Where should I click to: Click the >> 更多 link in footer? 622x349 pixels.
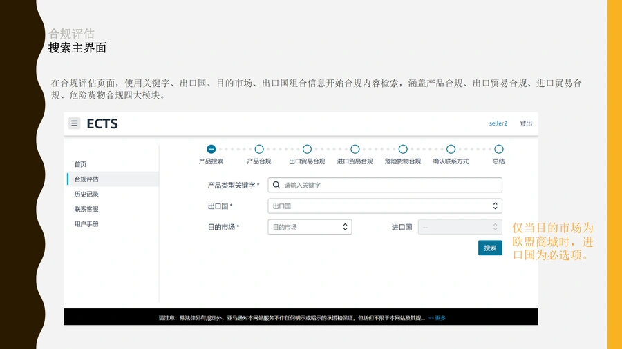pyautogui.click(x=436, y=318)
